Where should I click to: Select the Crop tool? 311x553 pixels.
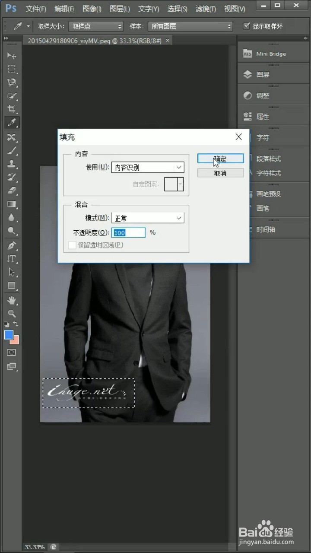[12, 109]
